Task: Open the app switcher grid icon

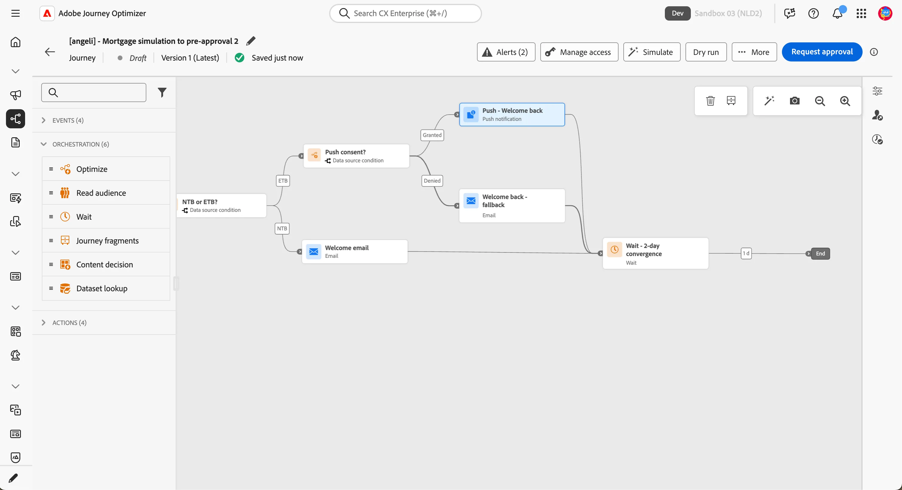Action: [x=861, y=13]
